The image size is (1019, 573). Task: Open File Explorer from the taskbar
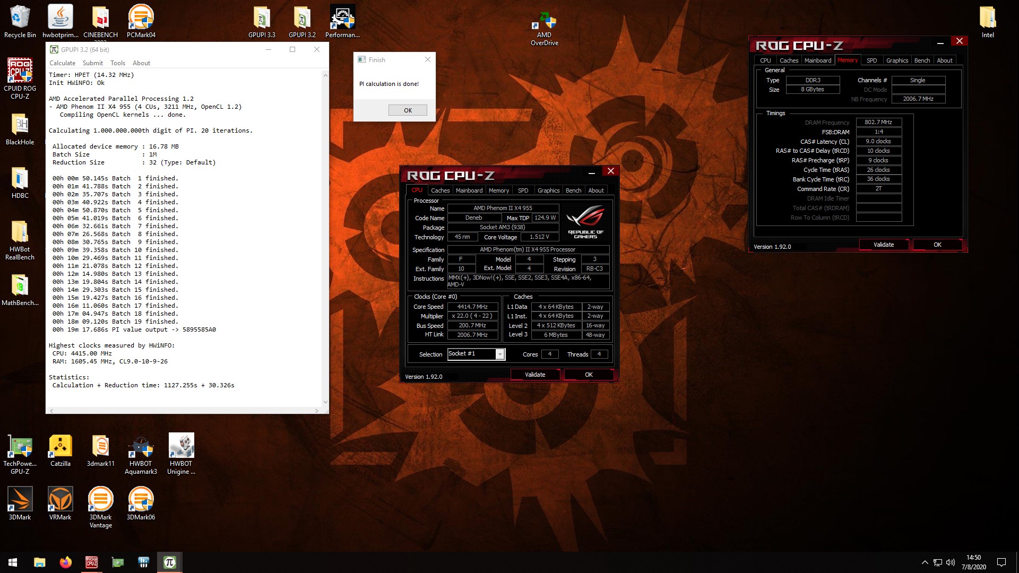click(39, 562)
